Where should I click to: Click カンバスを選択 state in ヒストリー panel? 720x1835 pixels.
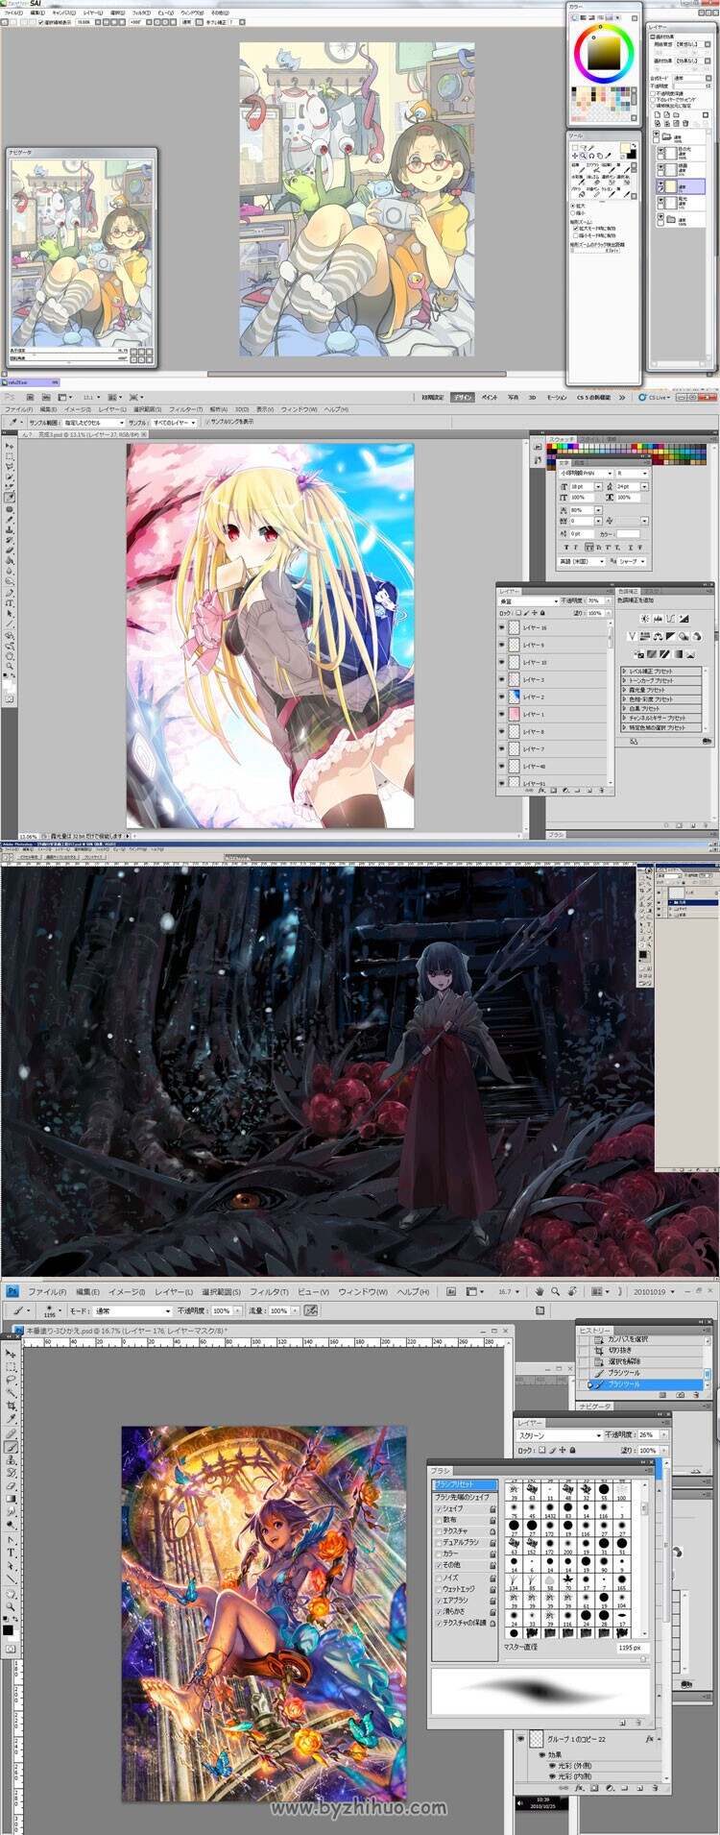coord(634,1339)
